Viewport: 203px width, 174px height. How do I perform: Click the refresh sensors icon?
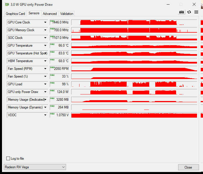tap(189, 12)
